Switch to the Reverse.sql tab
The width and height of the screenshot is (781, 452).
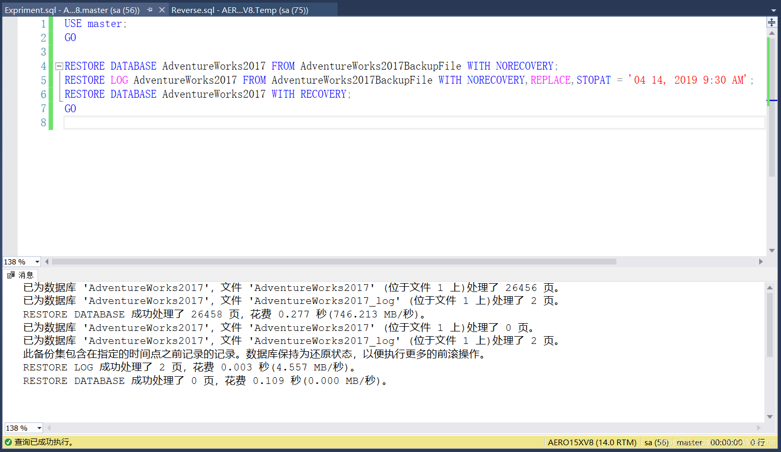click(240, 10)
